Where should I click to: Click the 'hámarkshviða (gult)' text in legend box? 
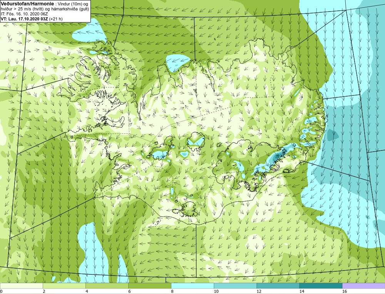coord(69,9)
